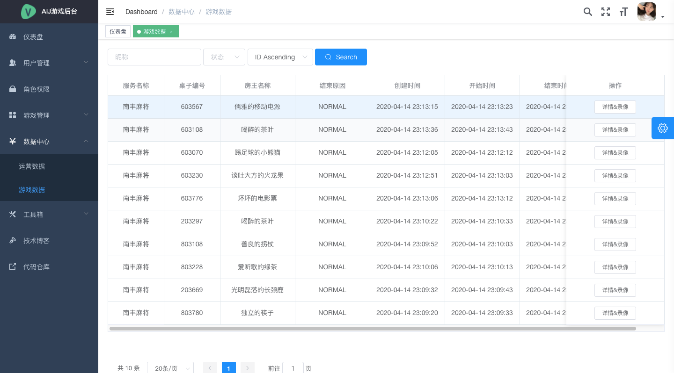Click the blue Search button

[x=341, y=57]
